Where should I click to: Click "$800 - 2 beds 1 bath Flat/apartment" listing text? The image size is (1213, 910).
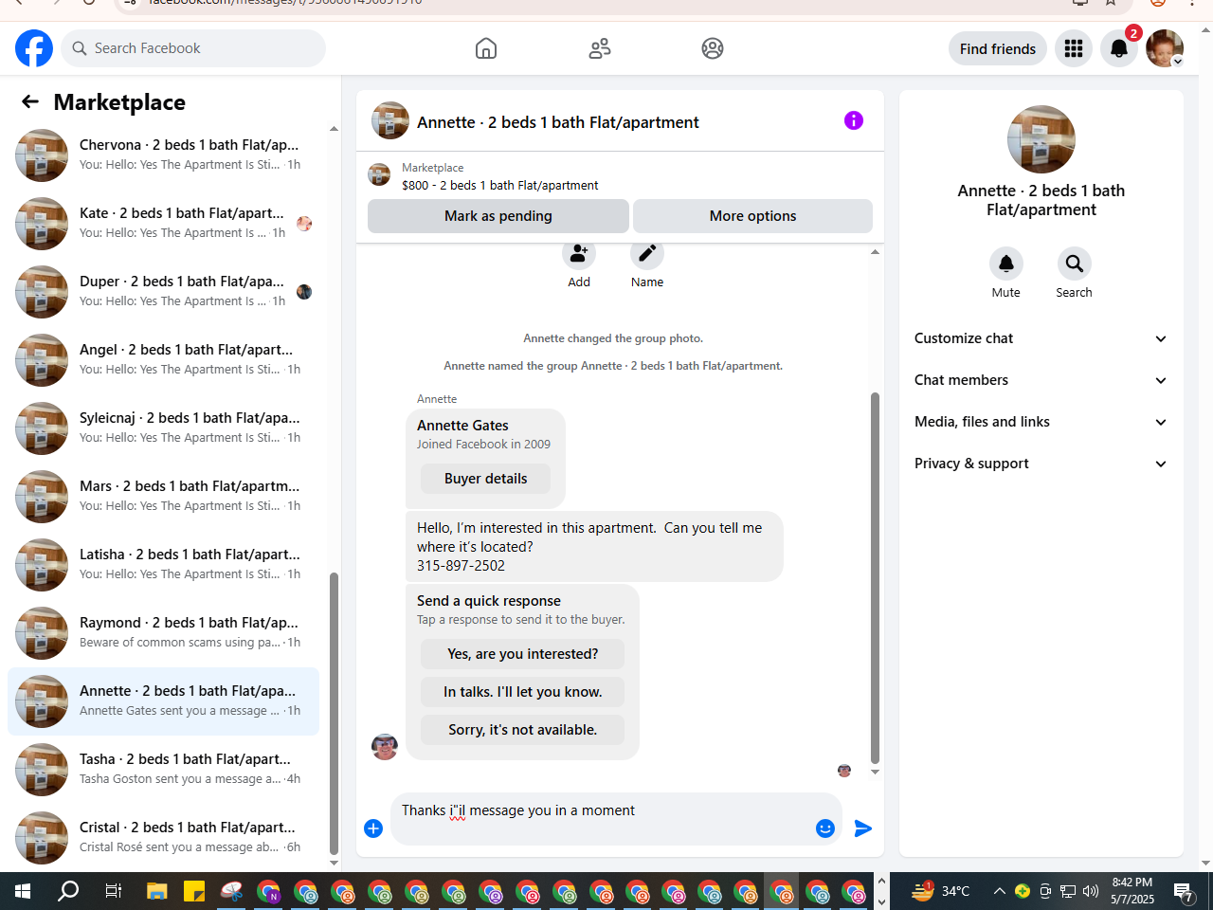(499, 186)
